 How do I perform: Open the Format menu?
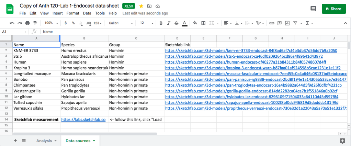(x=72, y=13)
